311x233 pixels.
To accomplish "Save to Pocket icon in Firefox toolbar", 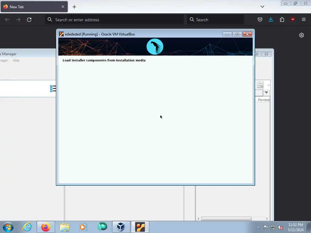I will click(260, 19).
